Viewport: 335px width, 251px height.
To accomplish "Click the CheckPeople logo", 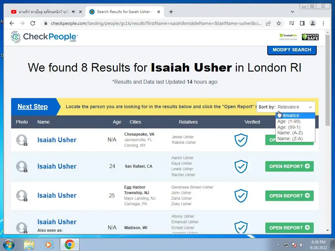I will click(44, 37).
